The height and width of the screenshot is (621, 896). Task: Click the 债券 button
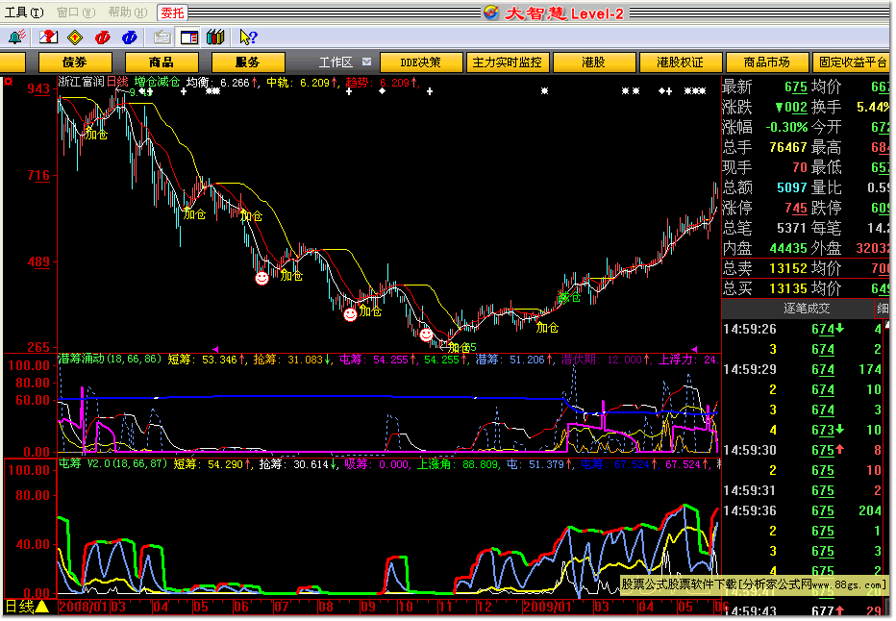pyautogui.click(x=75, y=62)
